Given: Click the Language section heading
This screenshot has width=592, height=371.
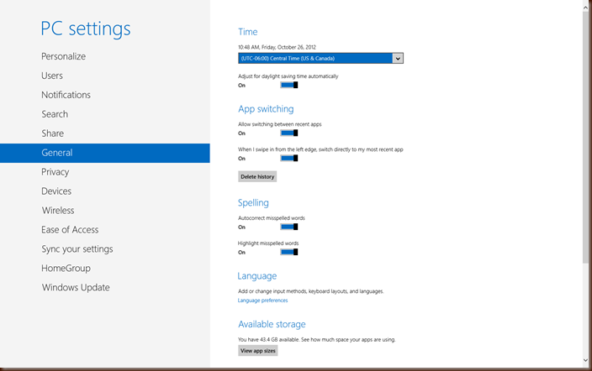Looking at the screenshot, I should point(257,276).
